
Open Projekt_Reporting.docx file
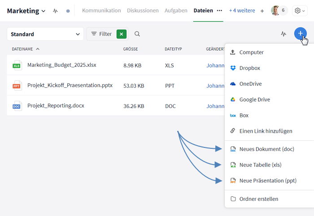[x=56, y=106]
